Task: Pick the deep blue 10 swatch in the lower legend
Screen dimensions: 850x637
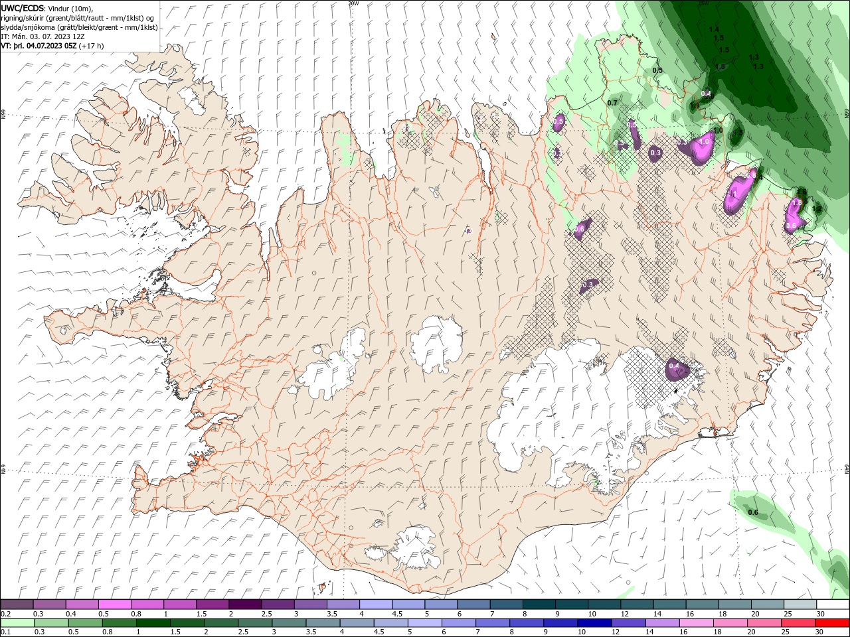Action: click(x=594, y=623)
